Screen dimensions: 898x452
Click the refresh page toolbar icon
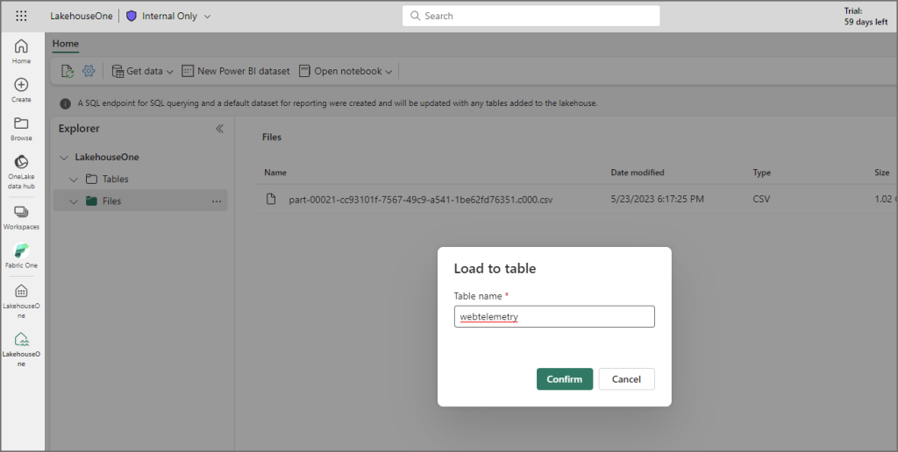[x=68, y=71]
